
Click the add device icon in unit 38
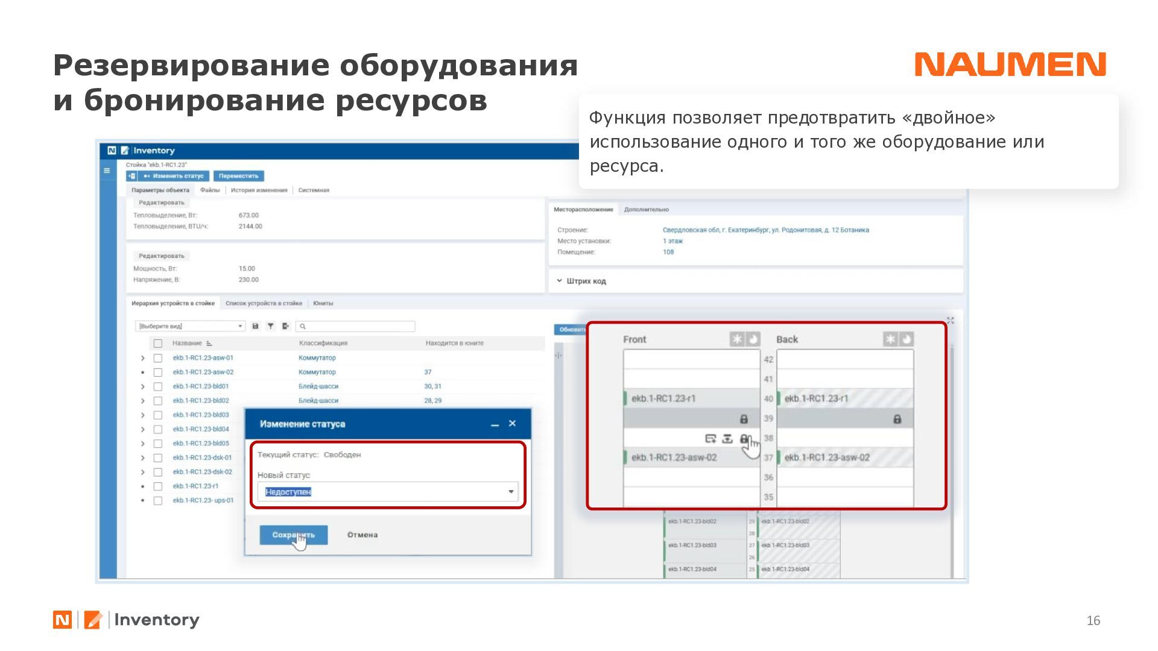pyautogui.click(x=710, y=439)
